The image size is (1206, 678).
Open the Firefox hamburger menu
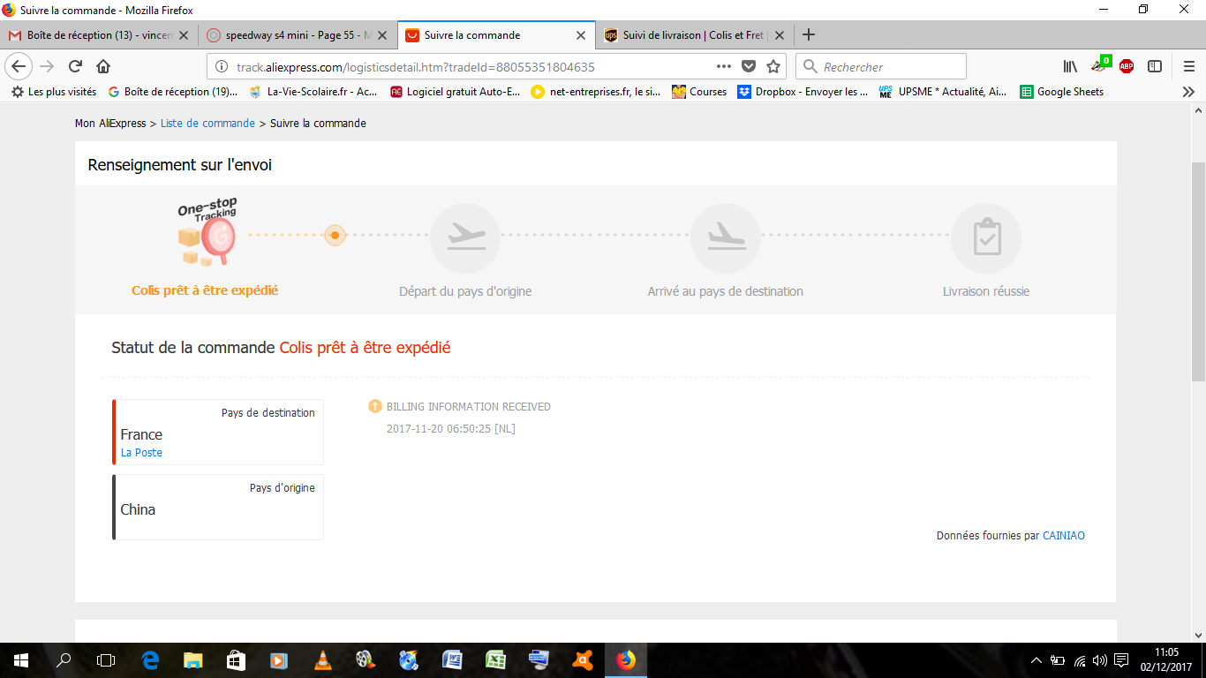(1188, 66)
